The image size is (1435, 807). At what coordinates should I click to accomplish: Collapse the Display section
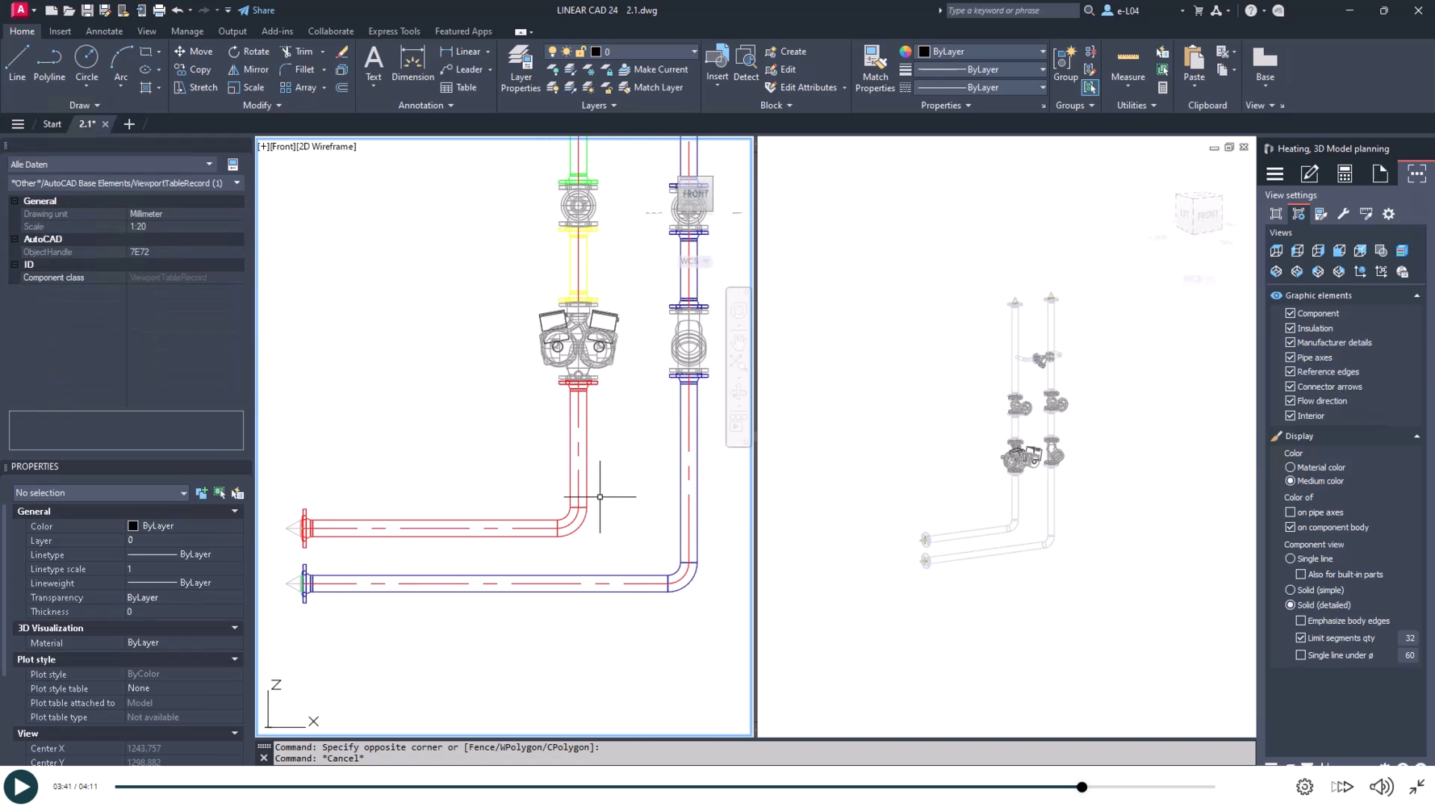[1416, 436]
